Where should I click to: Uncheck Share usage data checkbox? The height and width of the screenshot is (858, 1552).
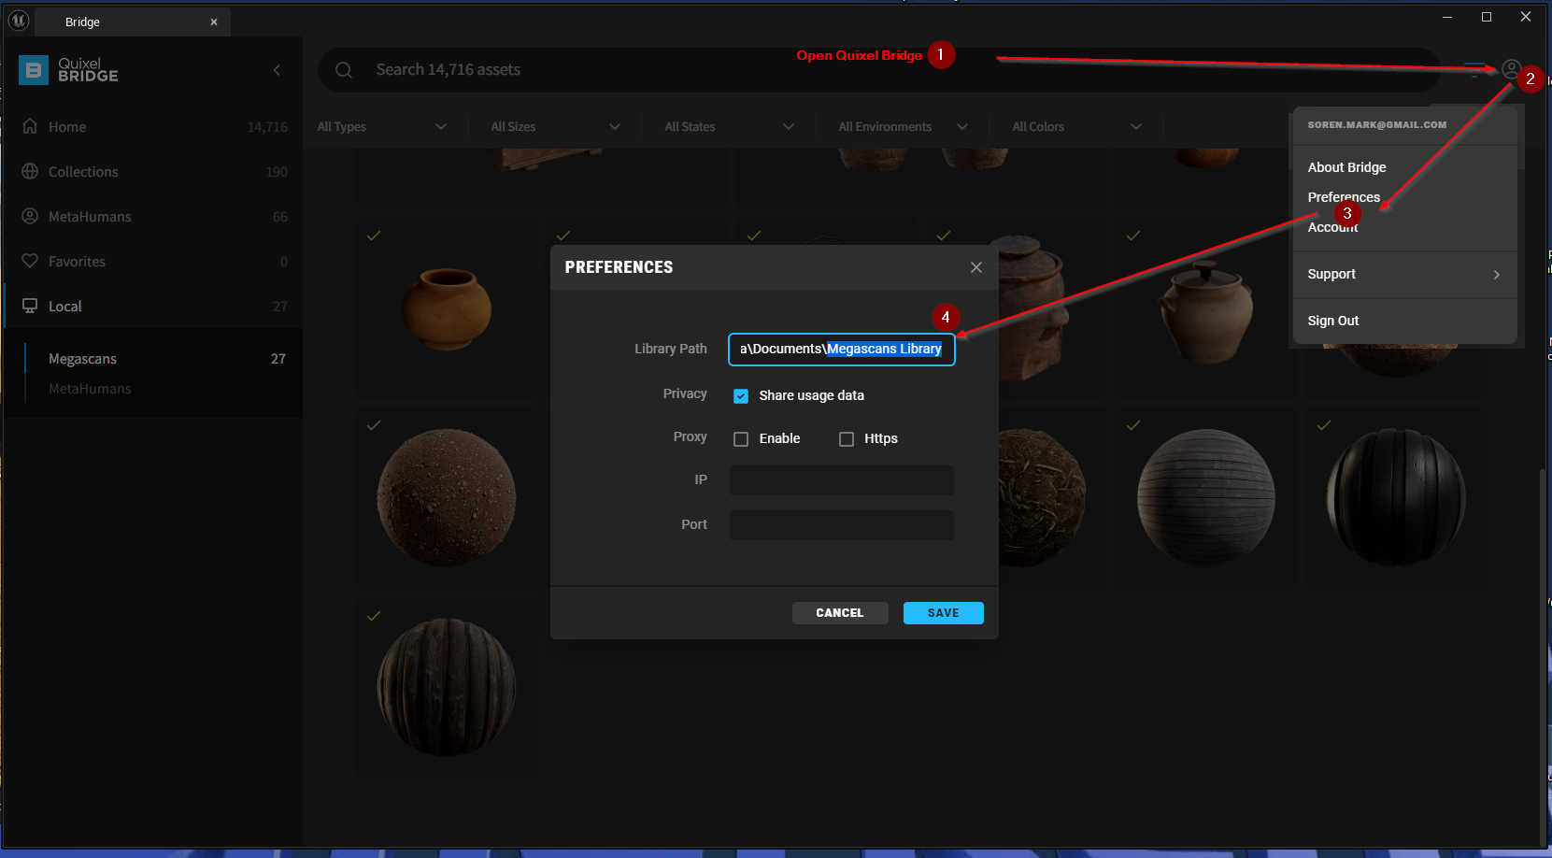pos(741,395)
